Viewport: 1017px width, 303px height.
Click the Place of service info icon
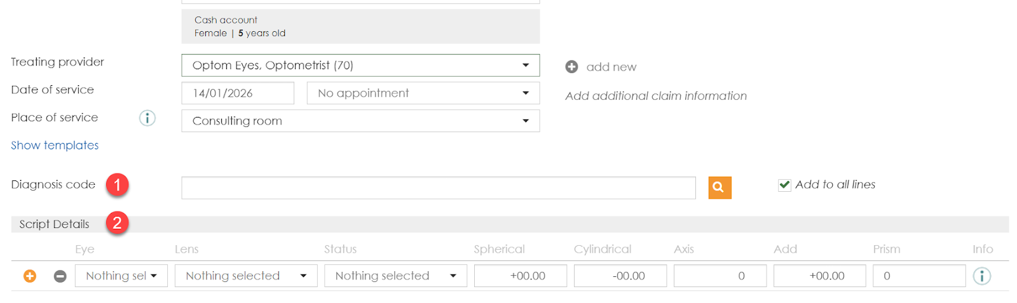tap(147, 118)
